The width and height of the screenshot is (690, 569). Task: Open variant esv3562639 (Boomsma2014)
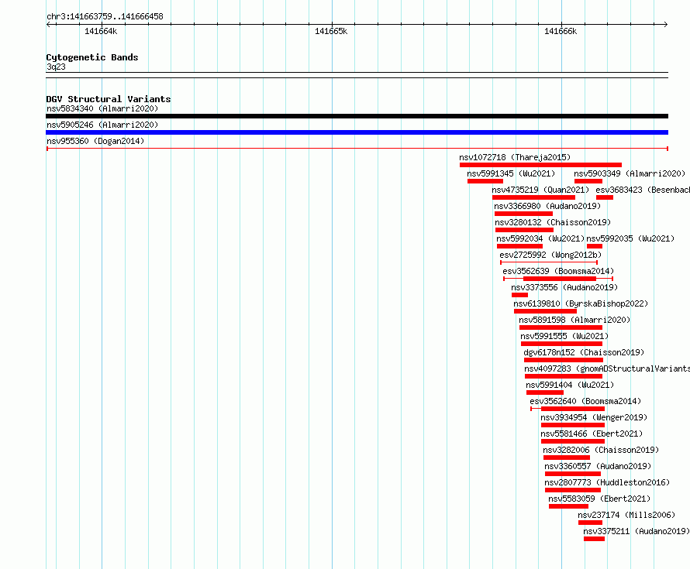coord(558,271)
